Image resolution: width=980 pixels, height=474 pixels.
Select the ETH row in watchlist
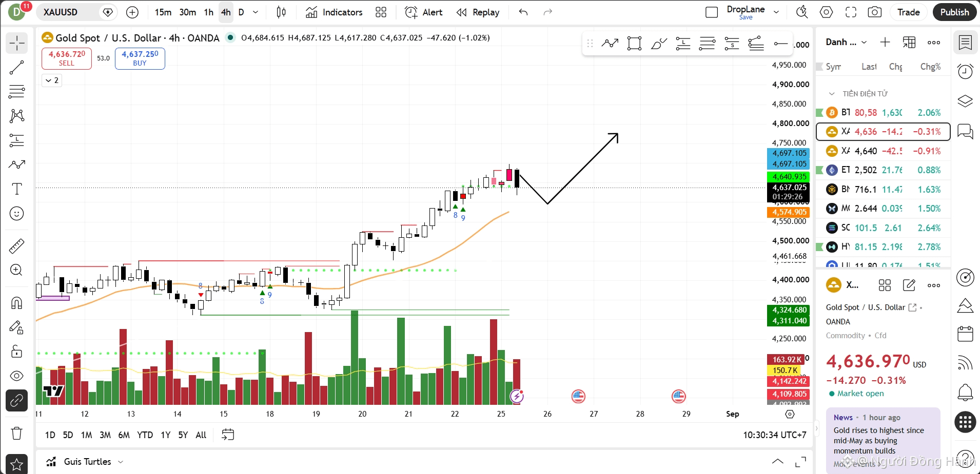[883, 170]
